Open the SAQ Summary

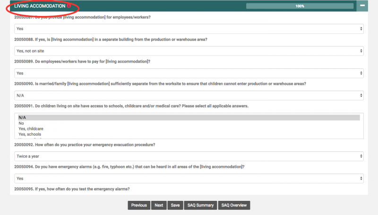200,205
